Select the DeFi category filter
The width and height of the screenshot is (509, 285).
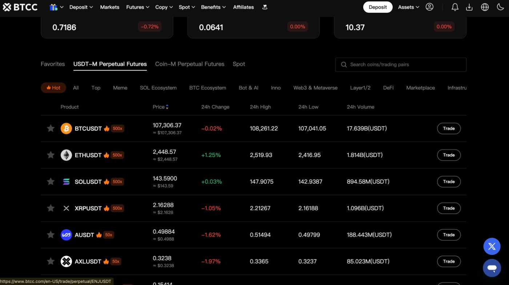(x=388, y=88)
